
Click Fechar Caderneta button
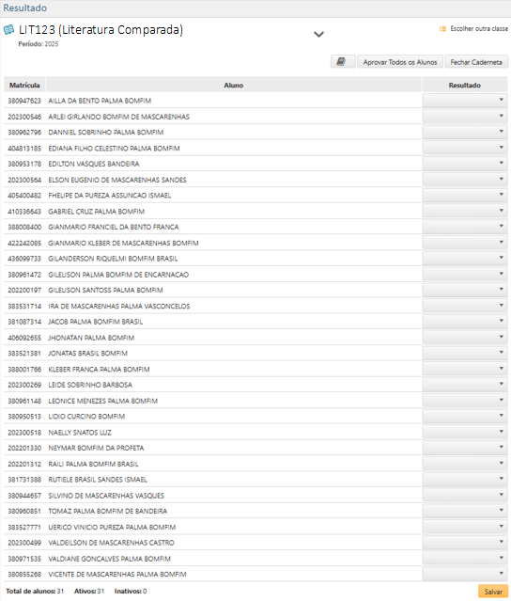tap(476, 62)
